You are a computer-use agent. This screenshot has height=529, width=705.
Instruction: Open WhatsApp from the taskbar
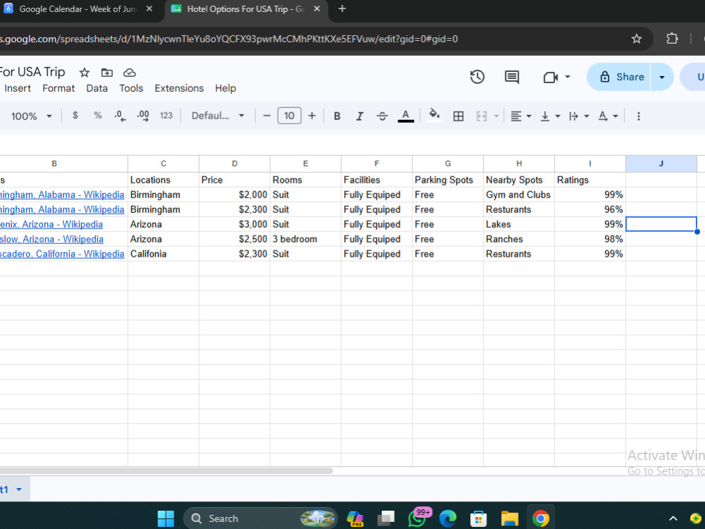(x=417, y=518)
